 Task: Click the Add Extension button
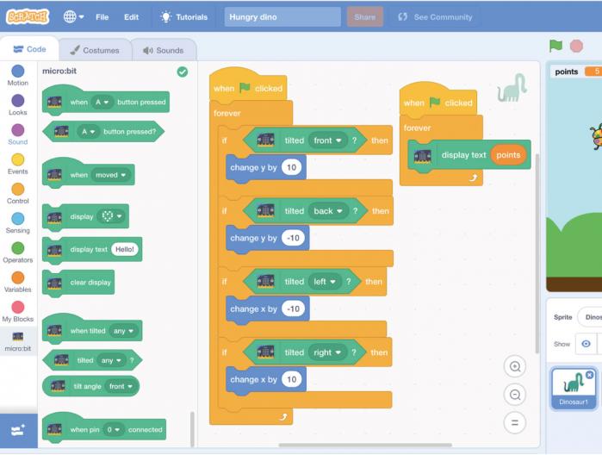coord(18,431)
